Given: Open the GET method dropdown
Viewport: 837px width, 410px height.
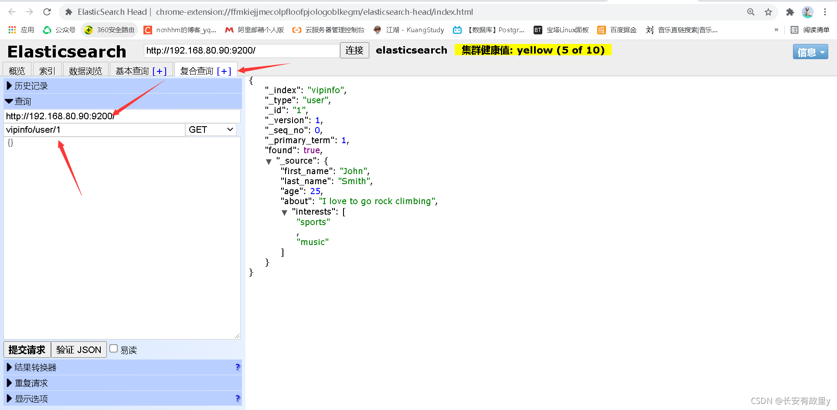Looking at the screenshot, I should coord(211,130).
